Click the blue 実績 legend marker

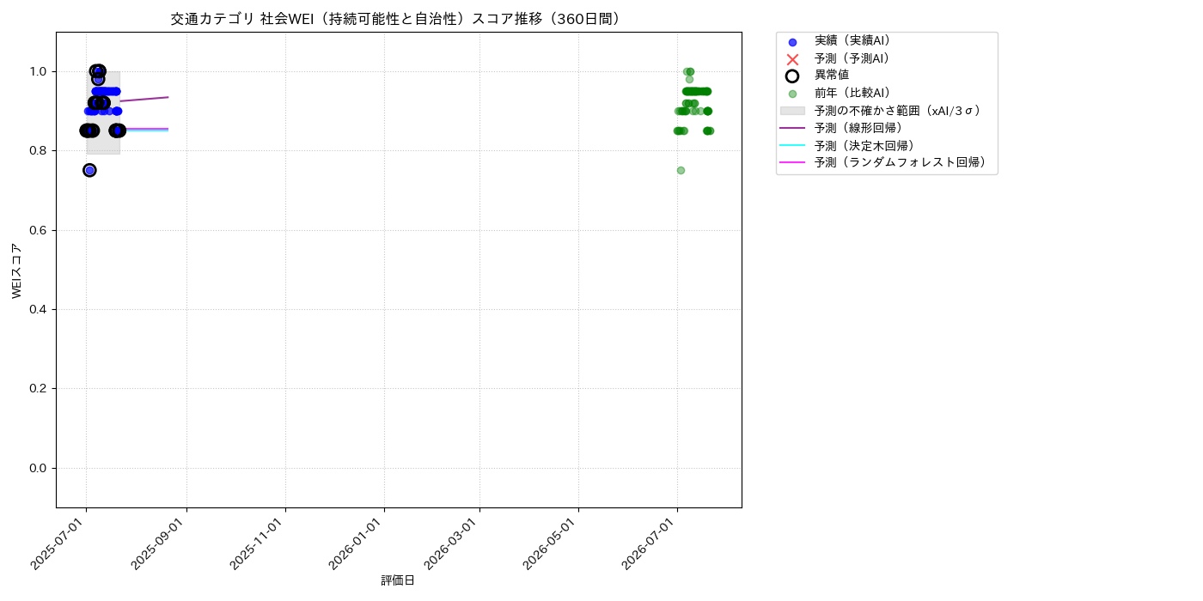[x=792, y=42]
